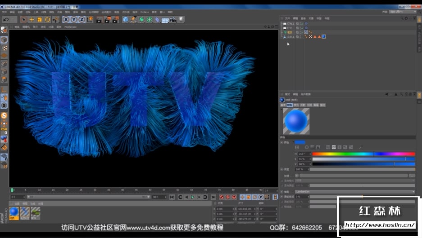Select the 灯光.1 light object in Object Manager
This screenshot has height=238, width=422.
[290, 24]
